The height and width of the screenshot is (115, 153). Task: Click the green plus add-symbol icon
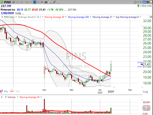tap(2, 2)
